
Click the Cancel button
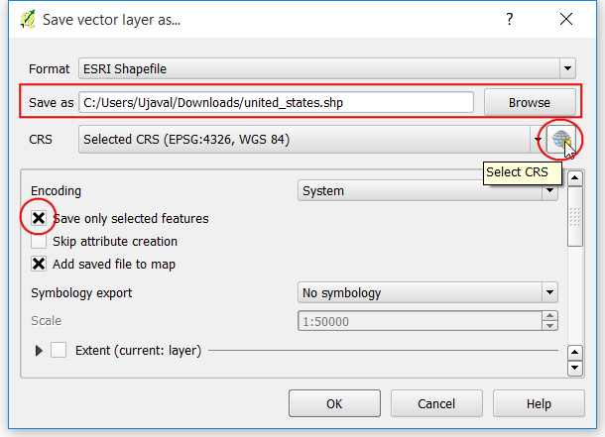click(x=436, y=403)
